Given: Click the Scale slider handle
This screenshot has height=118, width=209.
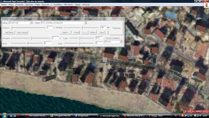Looking at the screenshot, I should click(80, 38).
